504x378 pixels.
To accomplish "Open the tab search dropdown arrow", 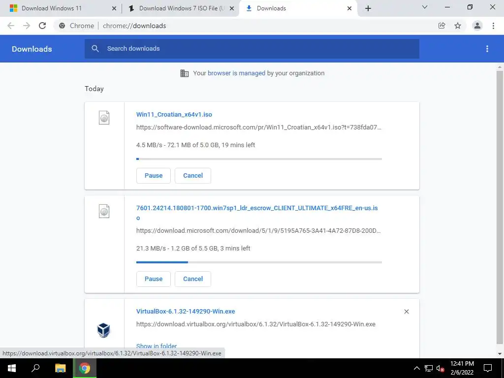I will (425, 7).
